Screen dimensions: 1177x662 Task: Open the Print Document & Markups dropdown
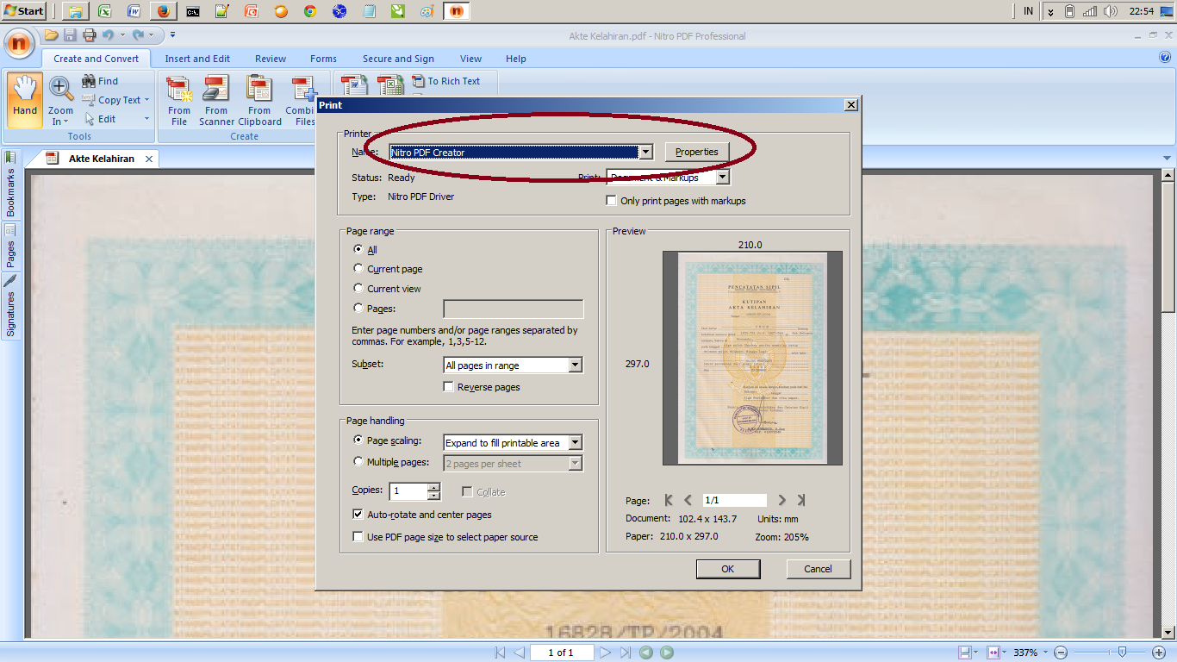tap(722, 178)
